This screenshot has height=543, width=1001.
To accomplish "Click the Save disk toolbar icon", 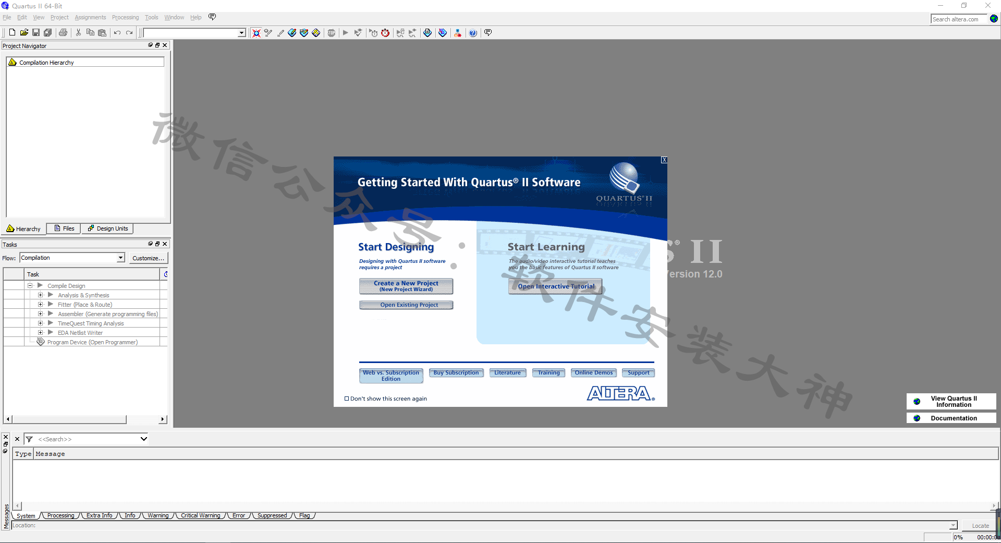I will 36,32.
